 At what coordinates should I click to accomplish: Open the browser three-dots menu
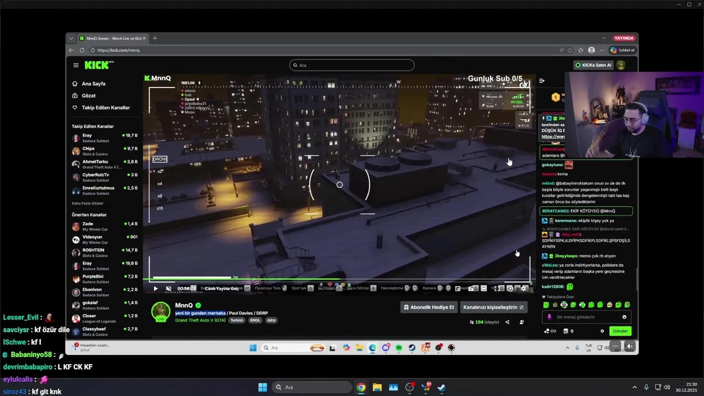click(x=602, y=50)
